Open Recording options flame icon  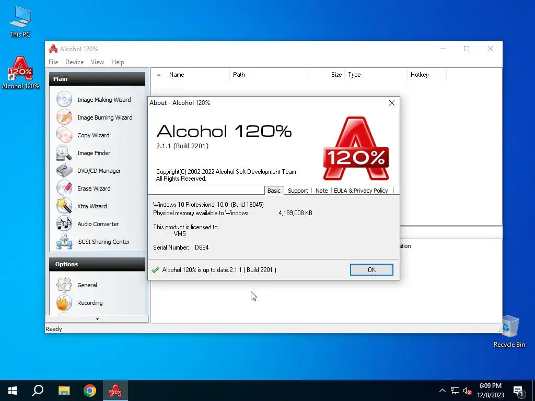pos(64,302)
